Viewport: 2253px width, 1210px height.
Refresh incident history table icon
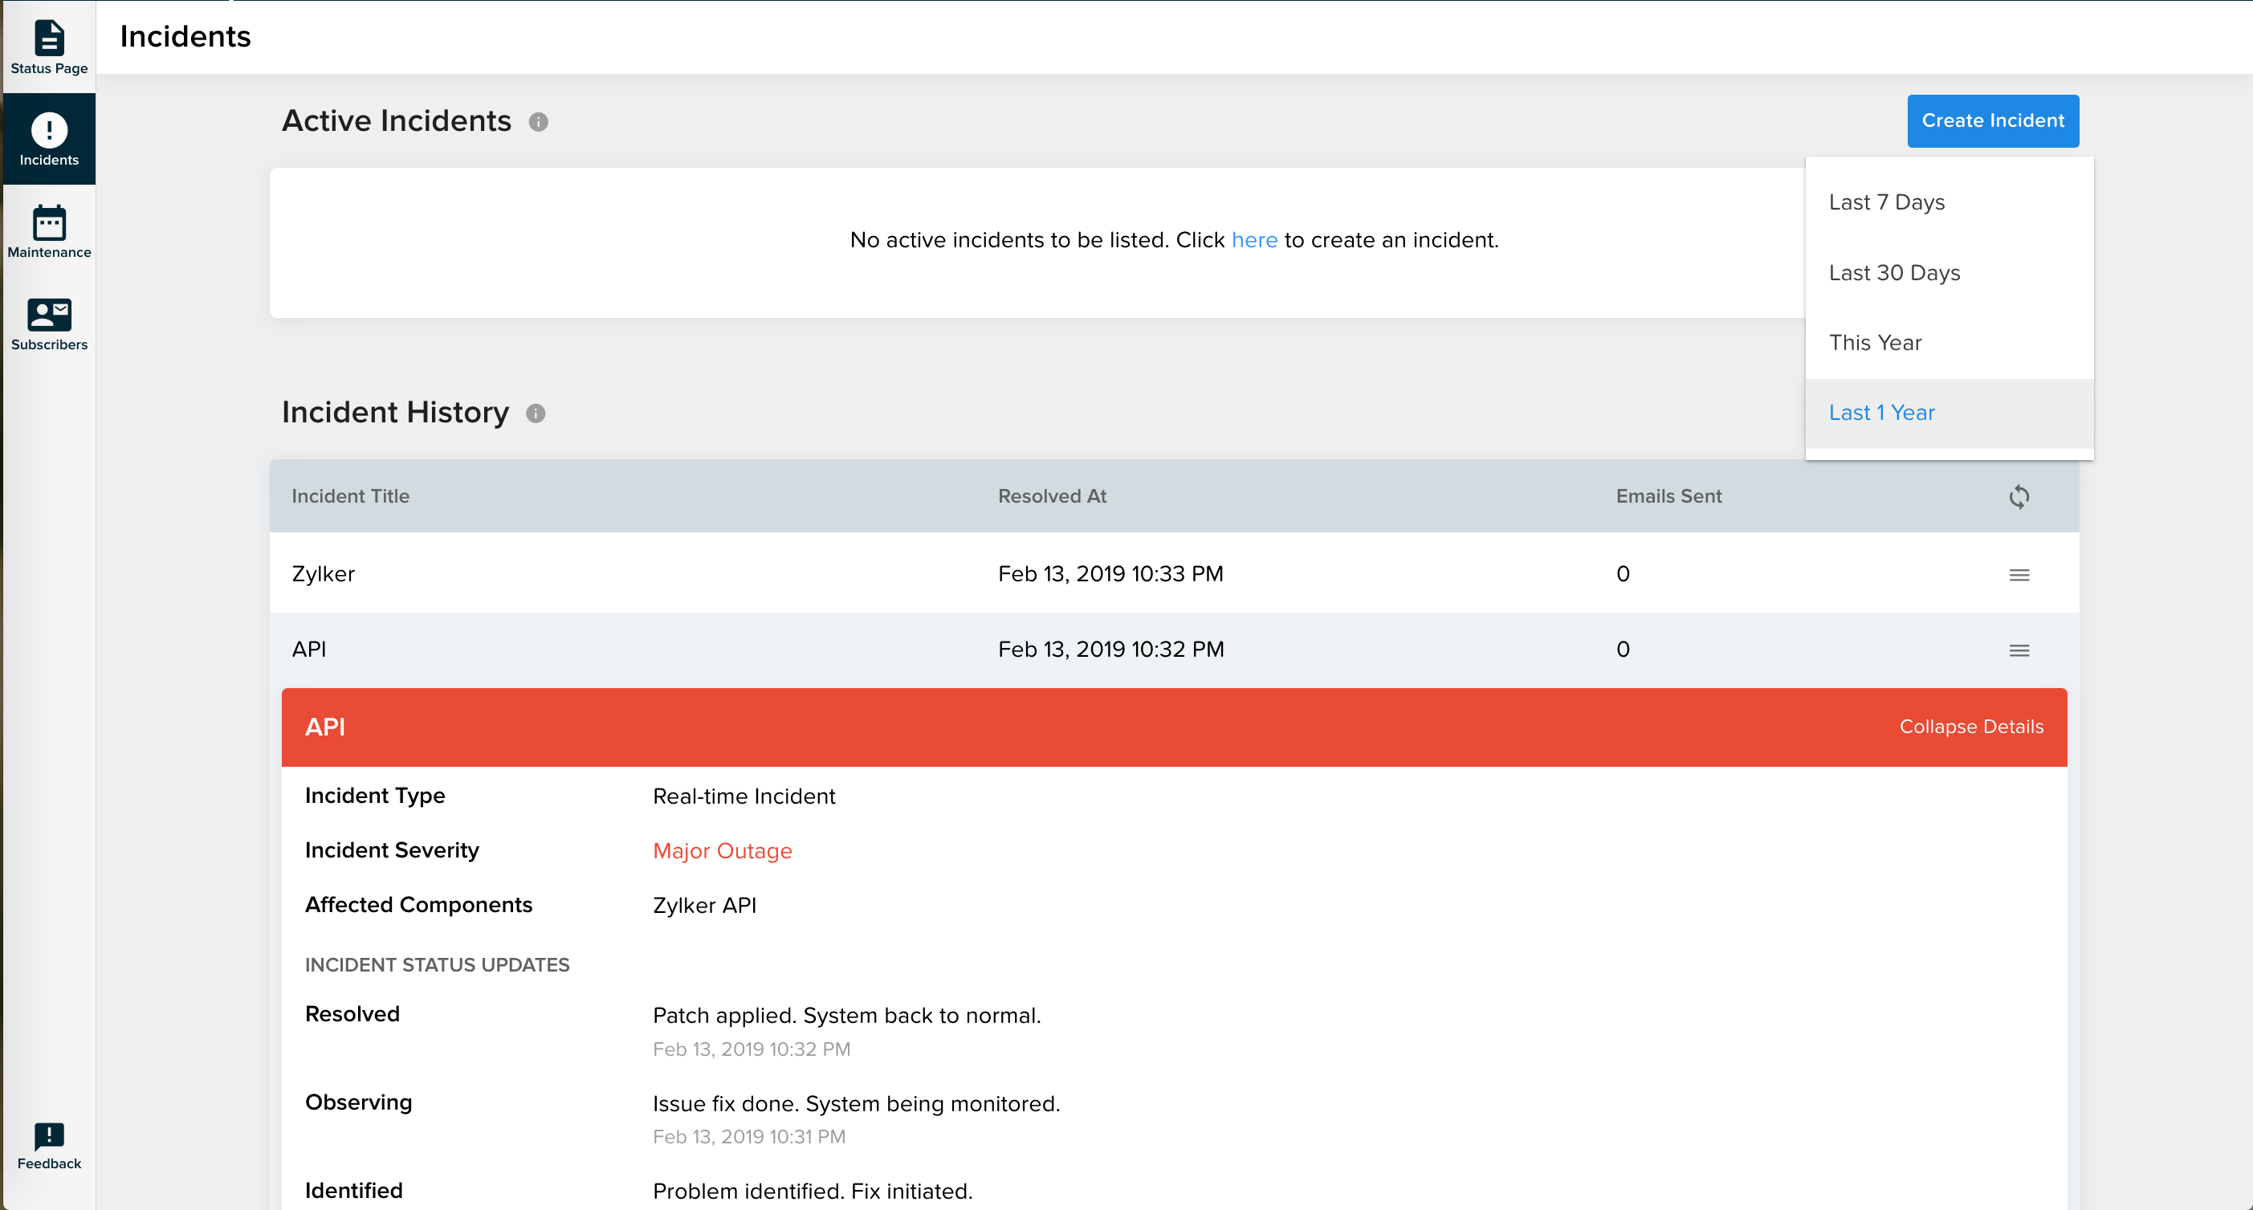pos(2019,496)
